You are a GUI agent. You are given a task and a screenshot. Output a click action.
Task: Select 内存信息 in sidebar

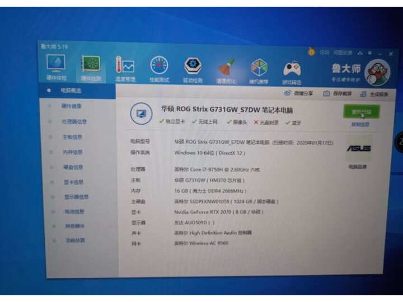click(73, 152)
